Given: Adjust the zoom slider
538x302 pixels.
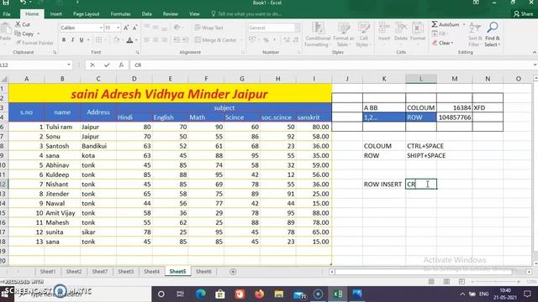Looking at the screenshot, I should point(495,282).
